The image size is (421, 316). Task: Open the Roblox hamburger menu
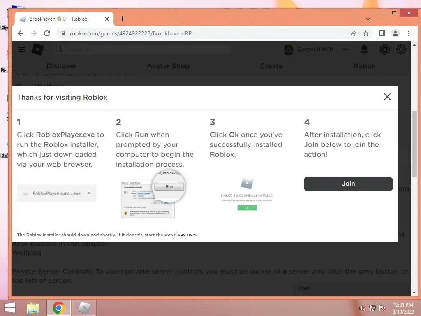(22, 49)
